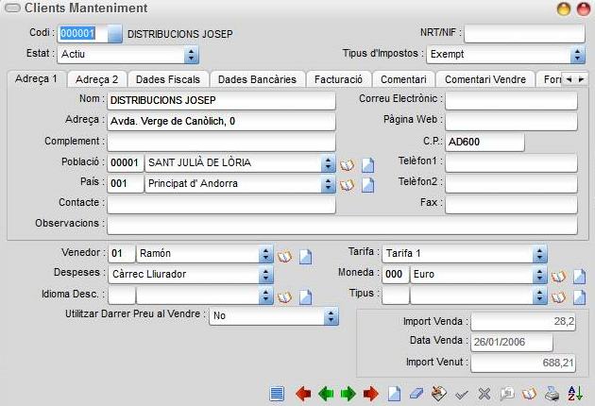
Task: Switch to the Adreça 2 tab
Action: point(97,79)
